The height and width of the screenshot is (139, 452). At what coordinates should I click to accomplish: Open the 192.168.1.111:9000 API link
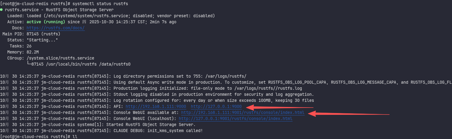(x=156, y=106)
